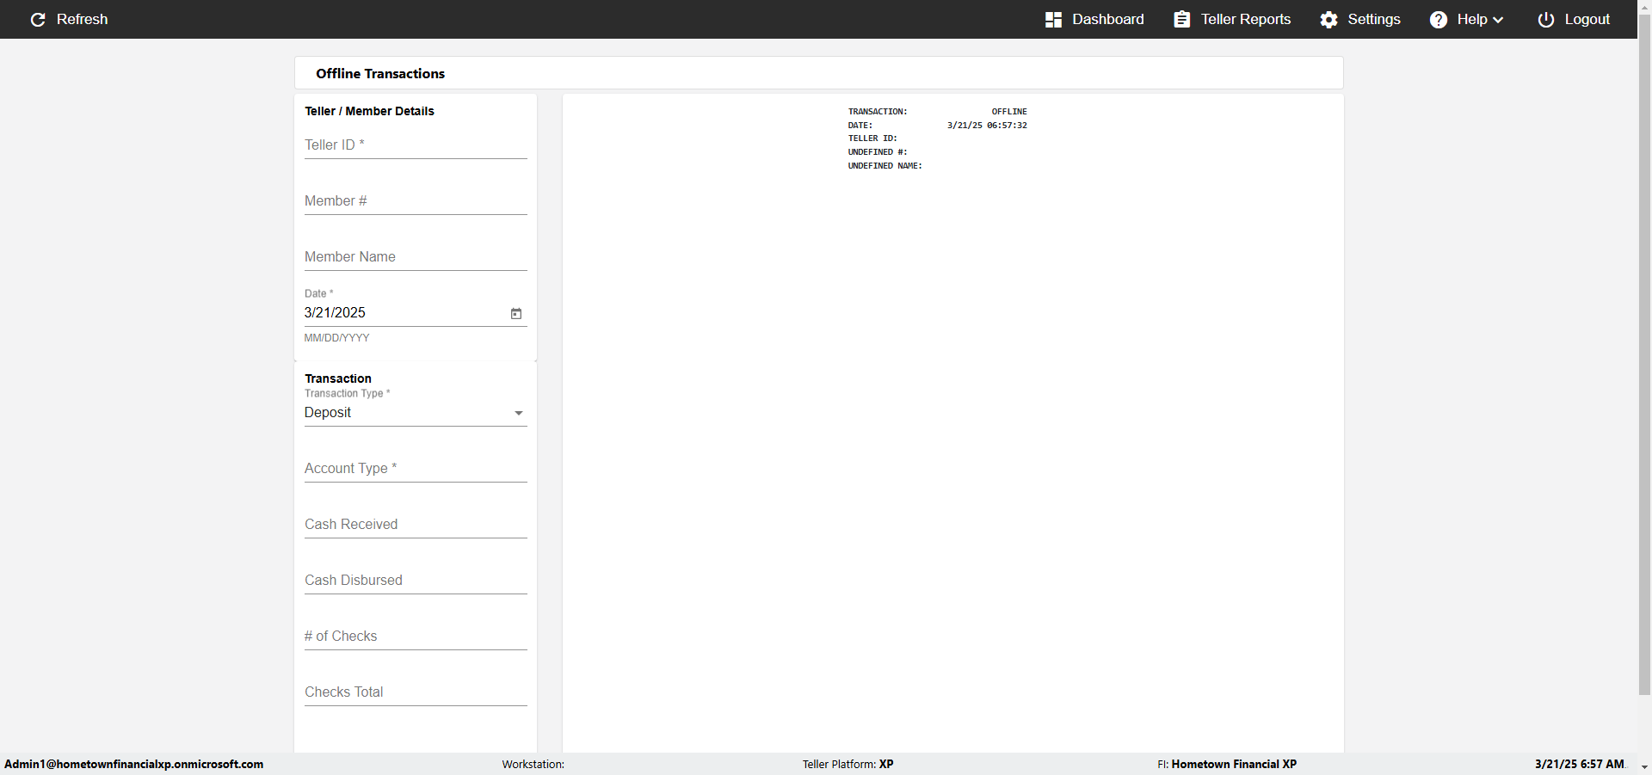
Task: Focus the Cash Disbursed input field
Action: pyautogui.click(x=416, y=581)
